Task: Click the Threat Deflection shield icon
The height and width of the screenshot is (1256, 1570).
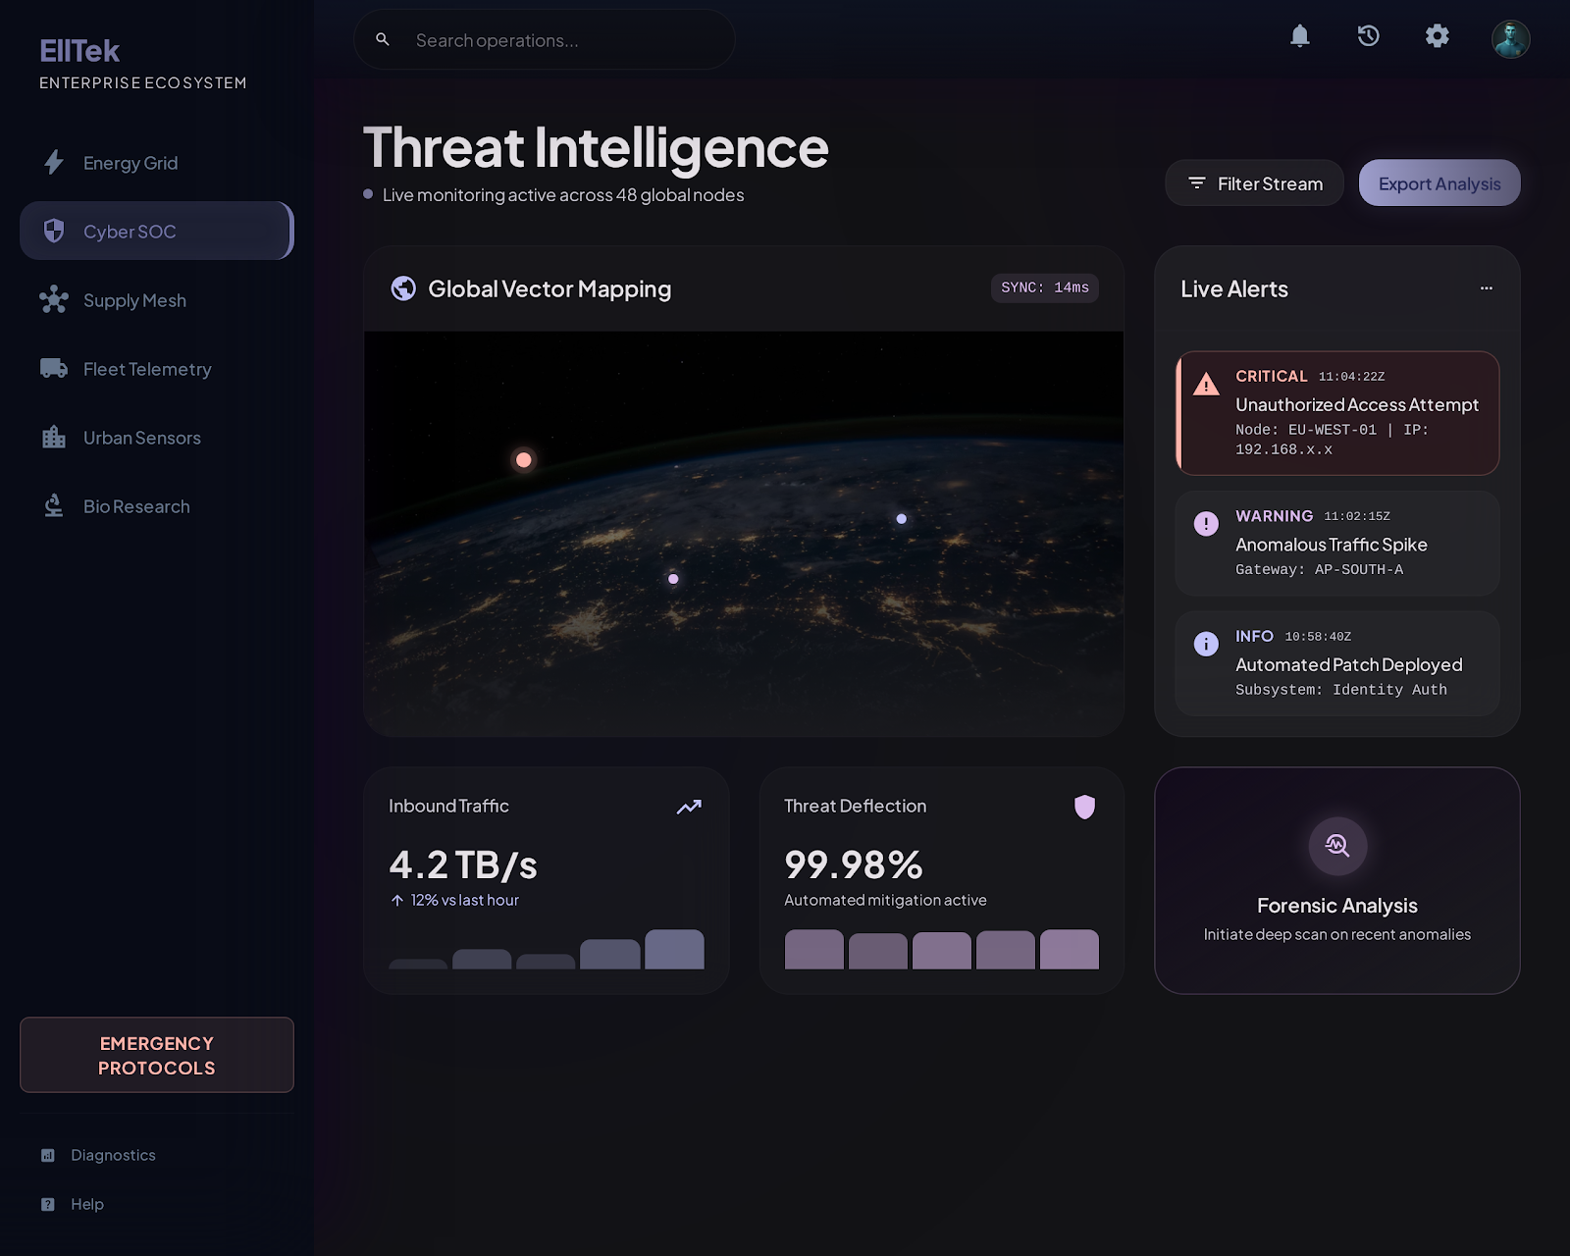Action: 1084,807
